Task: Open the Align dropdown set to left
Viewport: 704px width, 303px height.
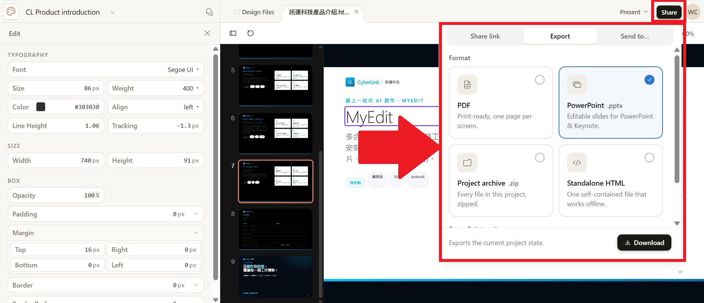Action: [x=156, y=107]
